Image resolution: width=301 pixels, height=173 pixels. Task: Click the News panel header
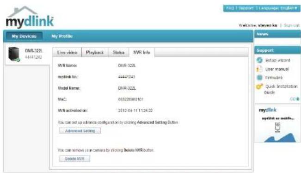(x=277, y=34)
